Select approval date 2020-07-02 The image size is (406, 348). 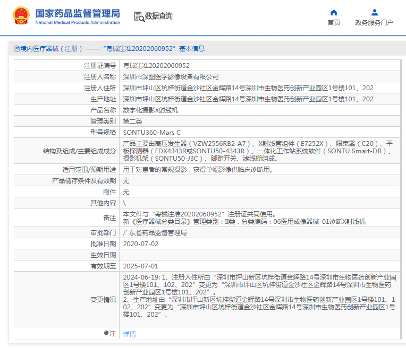click(141, 244)
